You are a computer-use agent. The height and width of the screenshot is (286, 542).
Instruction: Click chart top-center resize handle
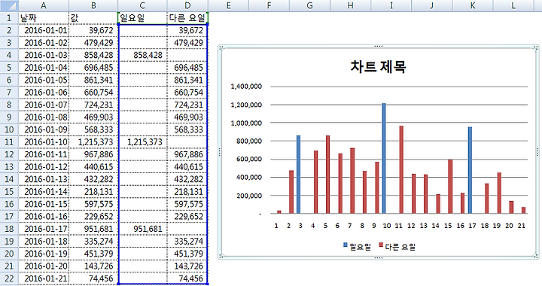(379, 46)
